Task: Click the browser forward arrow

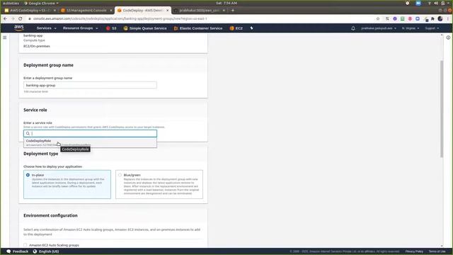Action: 13,18
